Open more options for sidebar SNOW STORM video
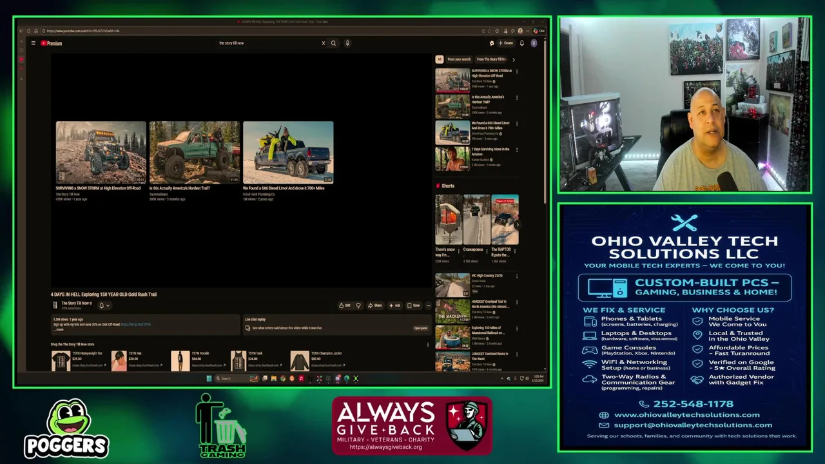Image resolution: width=825 pixels, height=464 pixels. tap(516, 72)
